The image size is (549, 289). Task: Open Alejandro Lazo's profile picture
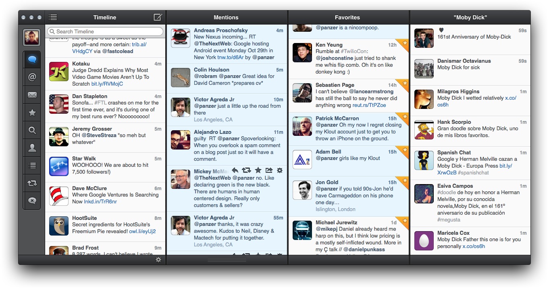pos(181,140)
